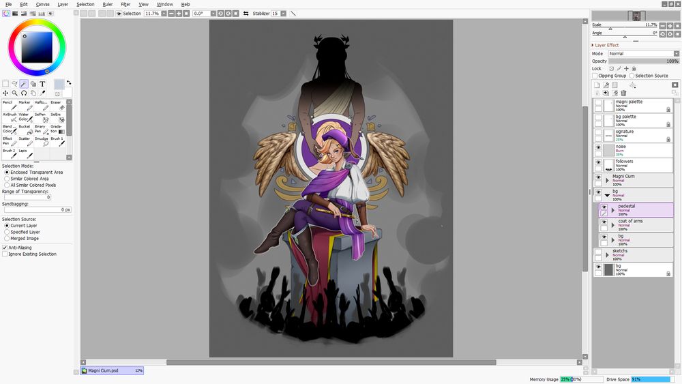682x384 pixels.
Task: Click the foreground color swatch
Action: coord(59,84)
